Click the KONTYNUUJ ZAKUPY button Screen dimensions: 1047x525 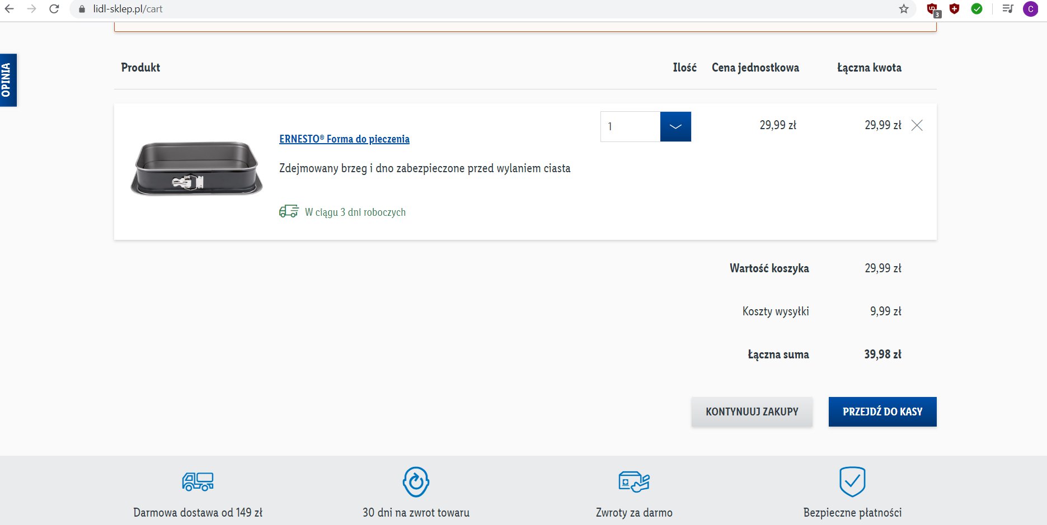[752, 412]
